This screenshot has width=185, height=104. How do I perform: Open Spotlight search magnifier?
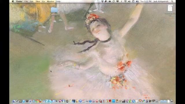(x=172, y=1)
